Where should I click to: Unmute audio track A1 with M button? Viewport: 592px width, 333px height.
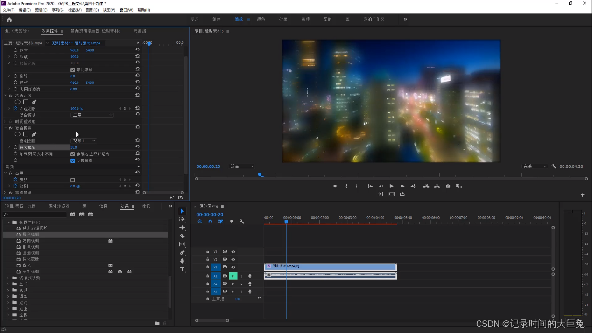(x=233, y=276)
